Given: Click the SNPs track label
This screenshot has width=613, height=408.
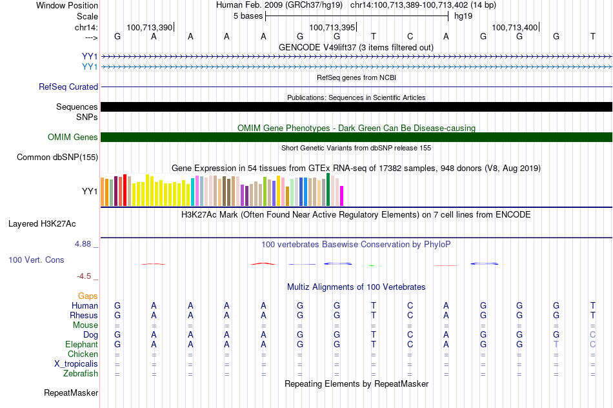Looking at the screenshot, I should (x=87, y=117).
